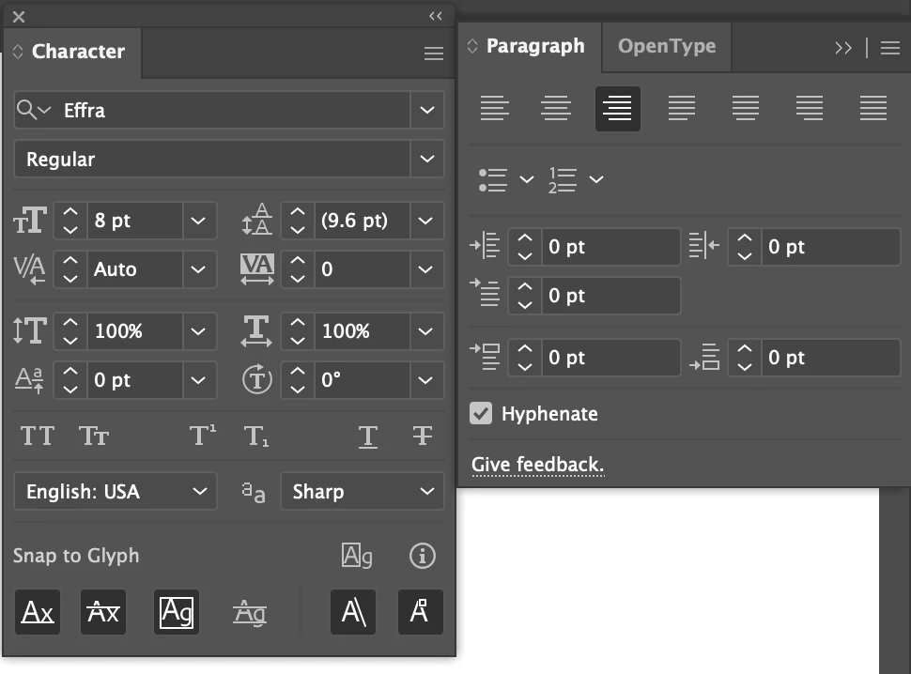The height and width of the screenshot is (674, 911).
Task: Click space after paragraph 0 pt field
Action: [x=831, y=358]
